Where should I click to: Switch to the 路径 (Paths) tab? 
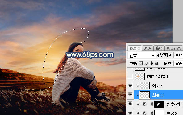coord(159,48)
